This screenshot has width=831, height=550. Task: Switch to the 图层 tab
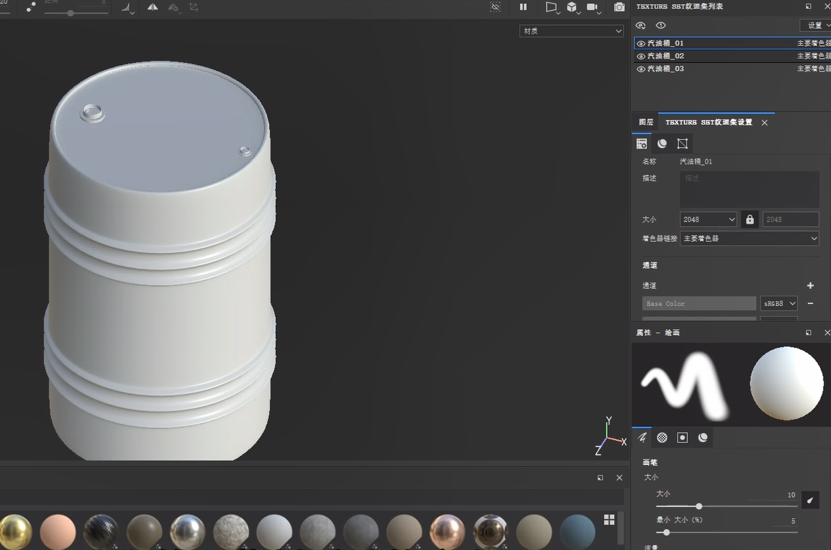click(x=646, y=122)
